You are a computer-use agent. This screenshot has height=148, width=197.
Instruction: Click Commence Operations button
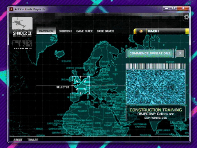pos(150,53)
